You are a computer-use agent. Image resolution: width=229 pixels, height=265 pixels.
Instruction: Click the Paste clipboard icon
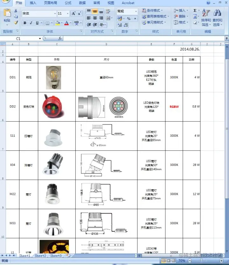pos(7,13)
